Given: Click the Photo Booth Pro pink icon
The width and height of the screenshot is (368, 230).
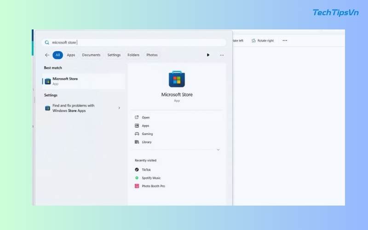Looking at the screenshot, I should (137, 186).
